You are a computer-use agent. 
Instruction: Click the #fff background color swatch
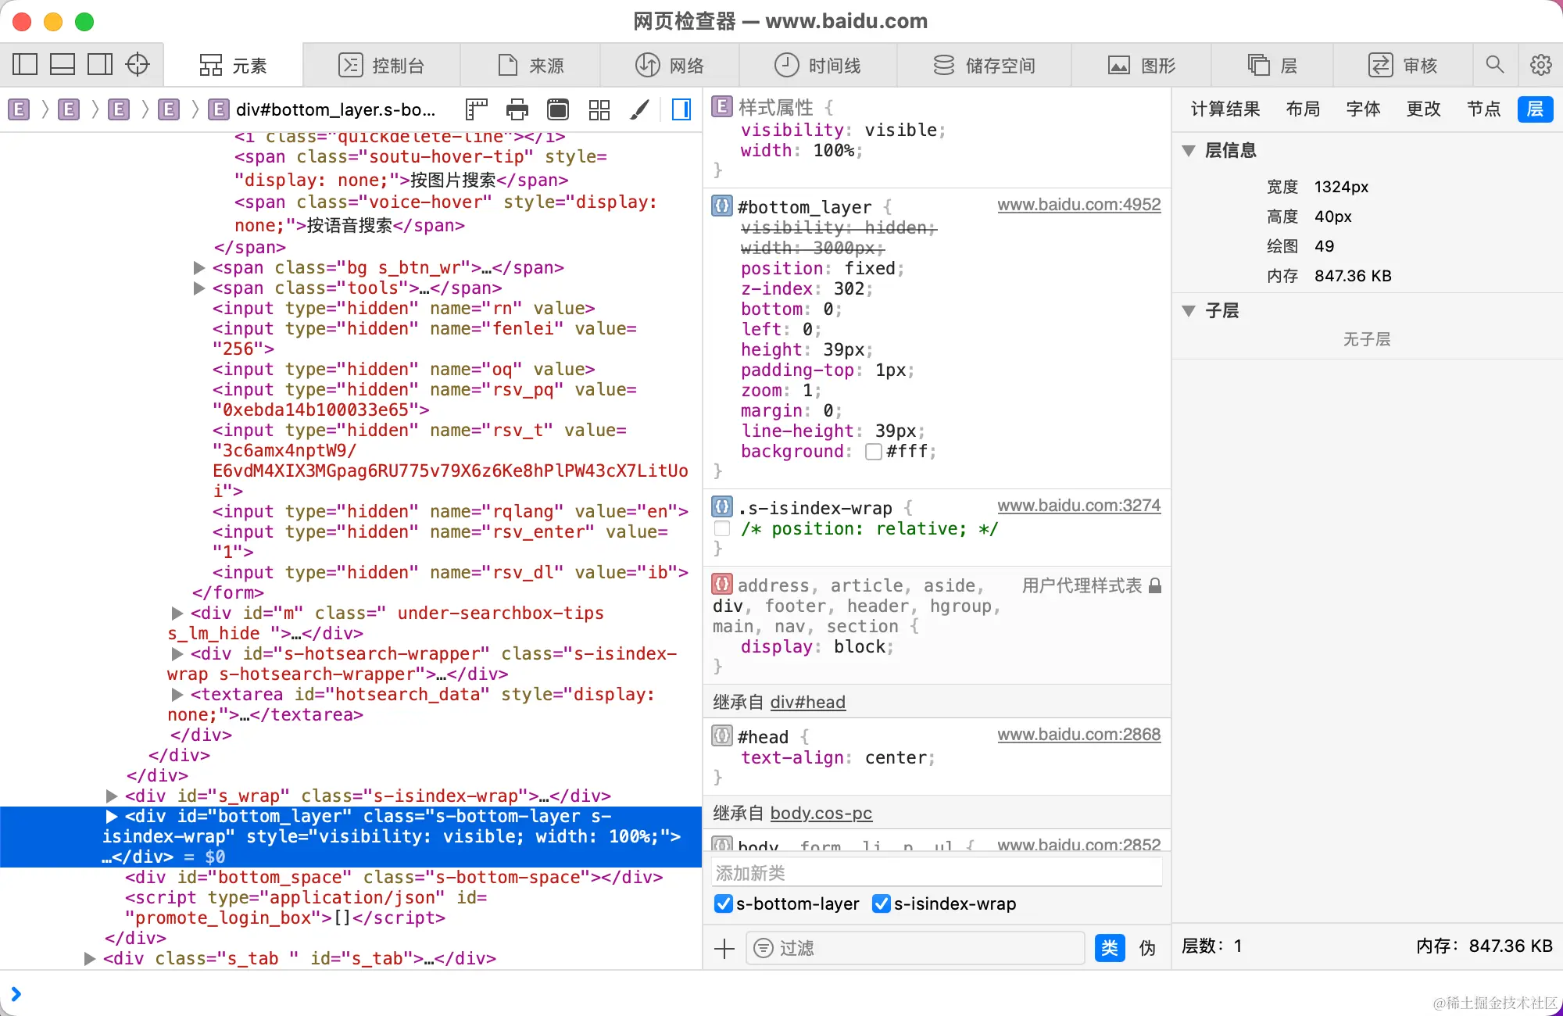[x=874, y=452]
